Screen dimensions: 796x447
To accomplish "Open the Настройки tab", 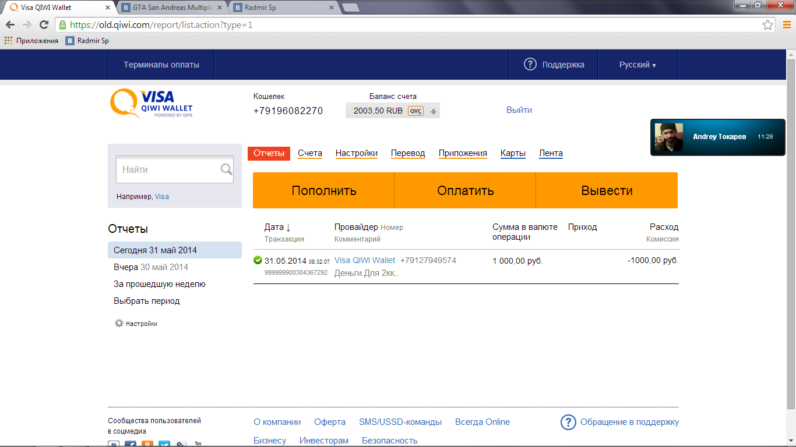I will pyautogui.click(x=357, y=153).
